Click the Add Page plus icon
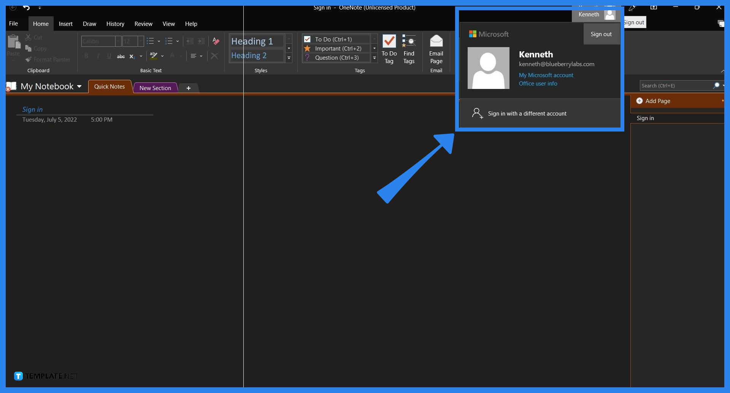Image resolution: width=730 pixels, height=393 pixels. [640, 101]
